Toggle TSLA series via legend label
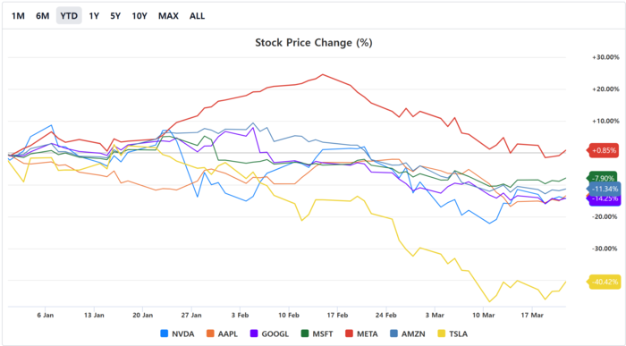Image resolution: width=626 pixels, height=346 pixels. click(458, 333)
